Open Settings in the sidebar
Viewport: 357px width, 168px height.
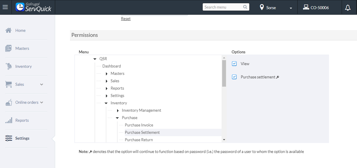[x=22, y=138]
